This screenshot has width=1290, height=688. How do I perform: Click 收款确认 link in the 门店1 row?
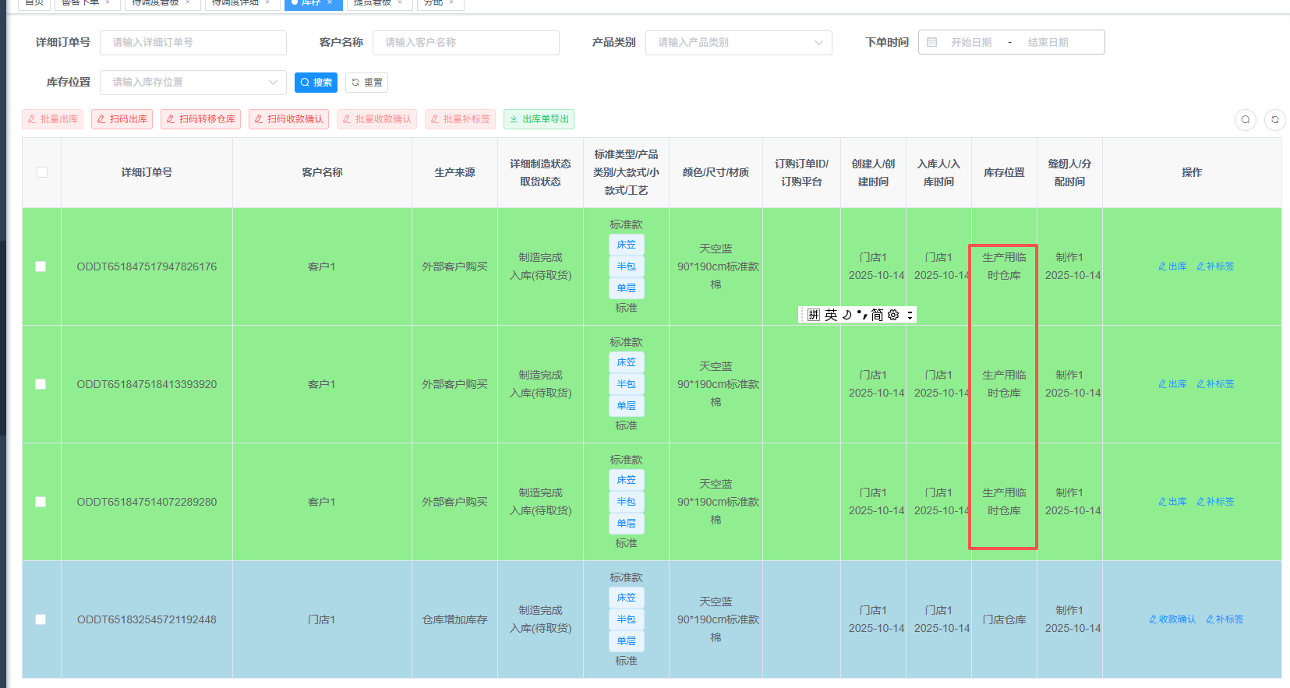(1172, 619)
